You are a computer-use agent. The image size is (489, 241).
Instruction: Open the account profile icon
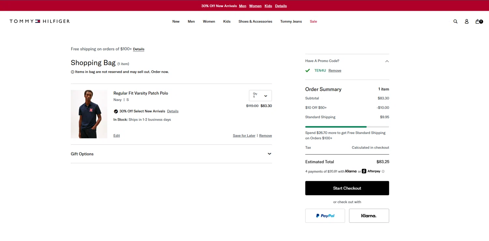(467, 21)
